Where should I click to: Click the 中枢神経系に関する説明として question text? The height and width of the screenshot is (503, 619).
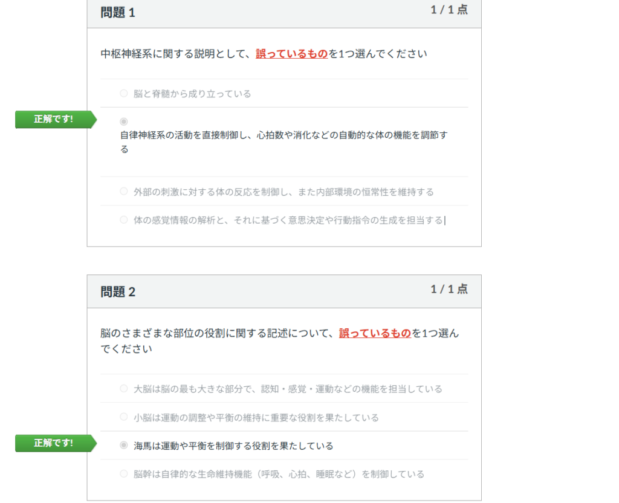pyautogui.click(x=175, y=54)
